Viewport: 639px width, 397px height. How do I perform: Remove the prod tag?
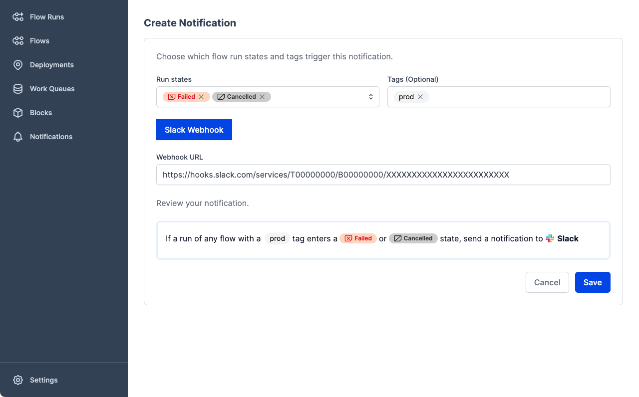[x=420, y=97]
